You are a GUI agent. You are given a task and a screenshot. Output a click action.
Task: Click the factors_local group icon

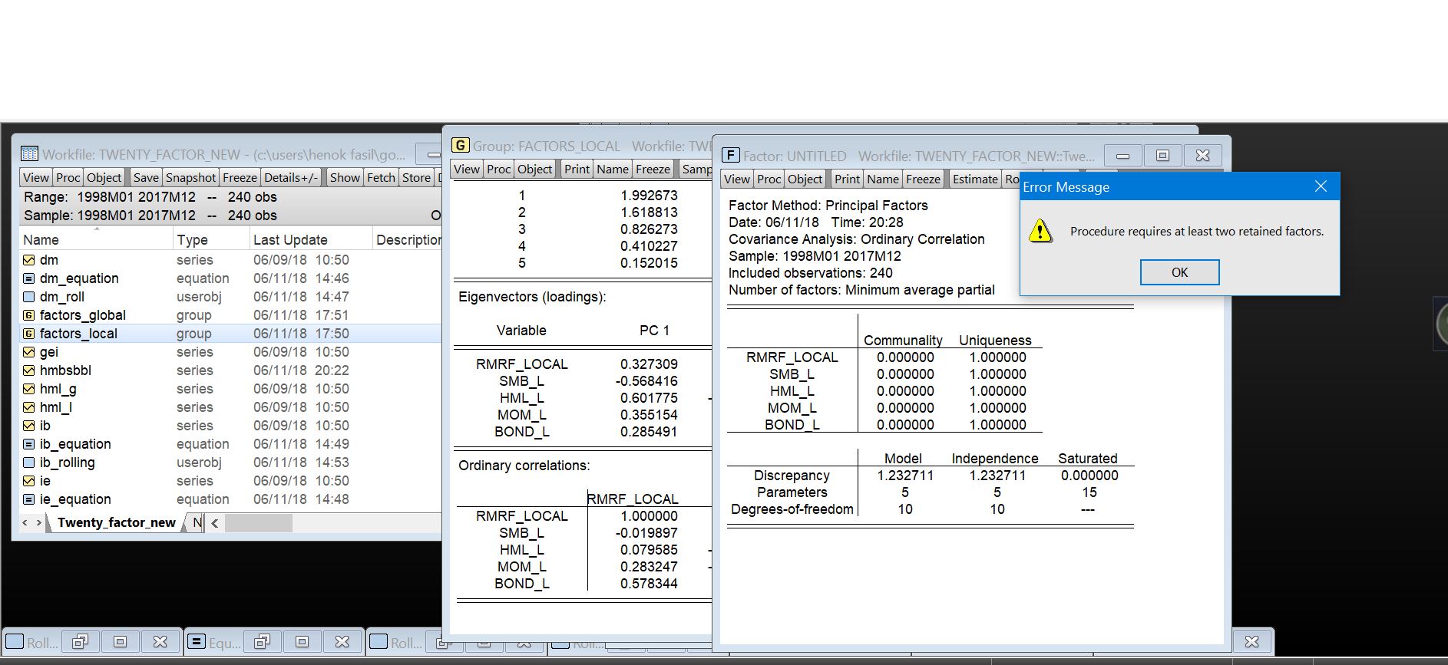tap(29, 334)
